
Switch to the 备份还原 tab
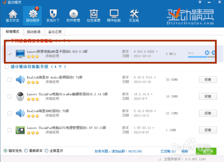[x=55, y=32]
